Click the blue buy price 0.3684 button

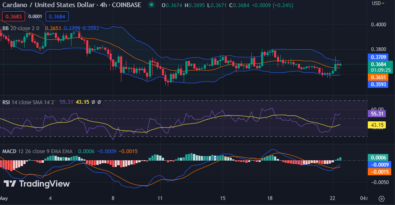coord(57,16)
